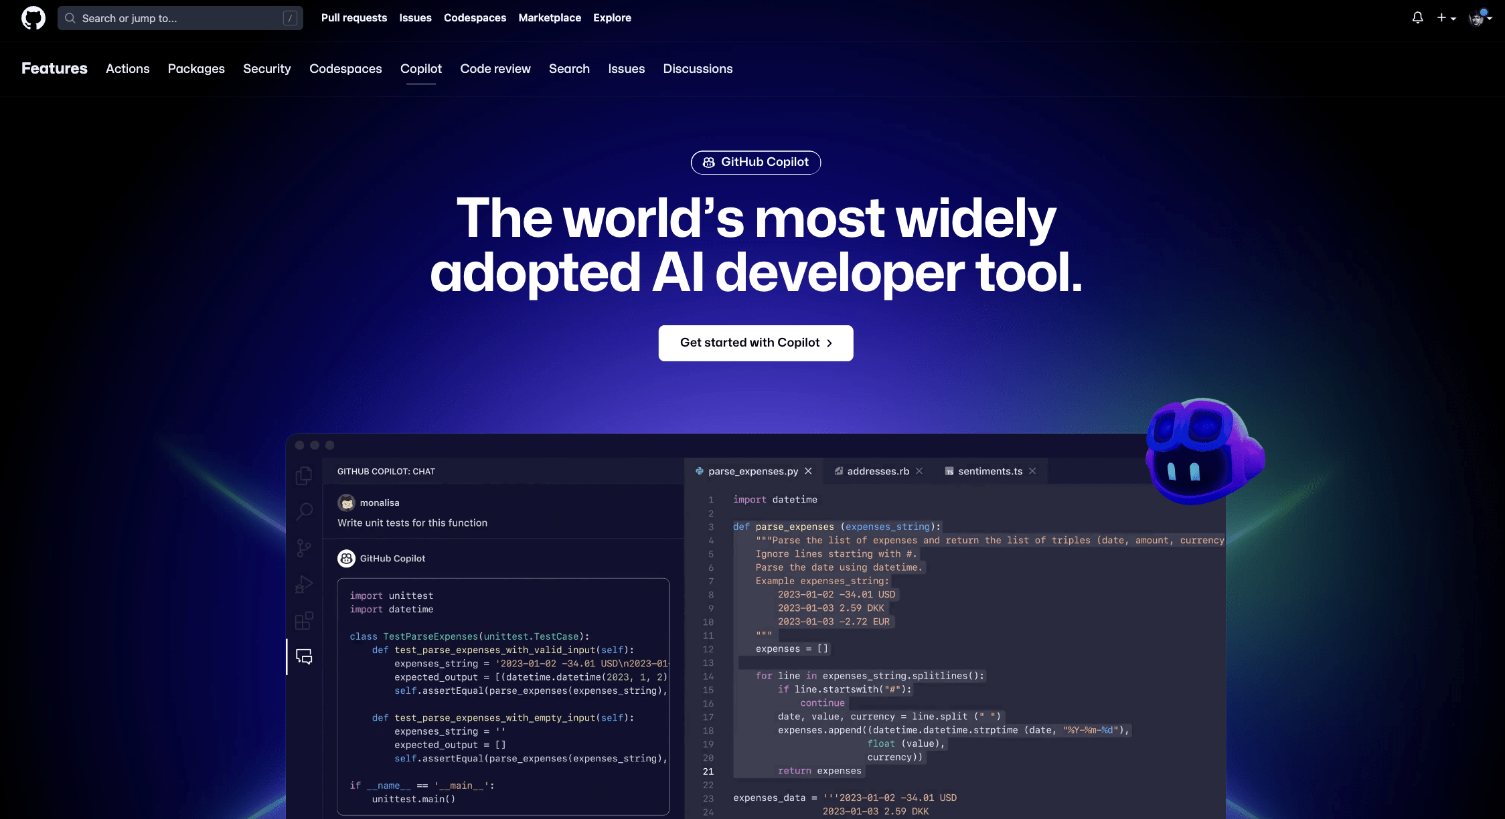This screenshot has height=819, width=1505.
Task: Switch to the Search features tab
Action: click(569, 69)
